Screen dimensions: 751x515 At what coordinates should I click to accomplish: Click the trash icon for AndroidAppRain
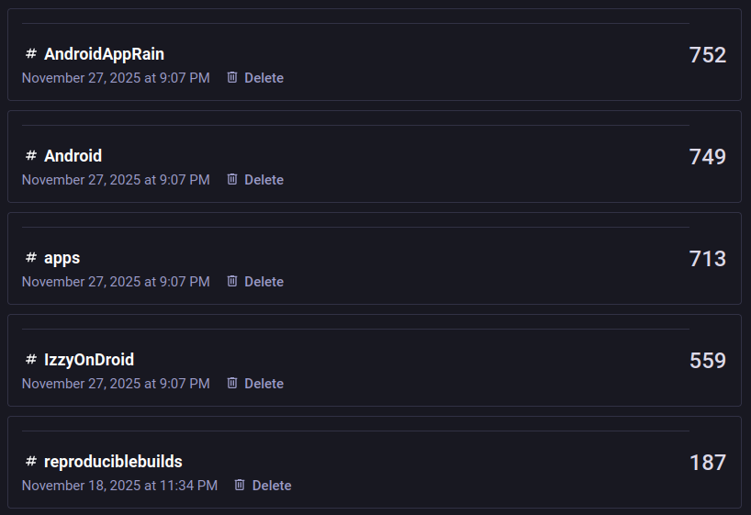[x=232, y=78]
